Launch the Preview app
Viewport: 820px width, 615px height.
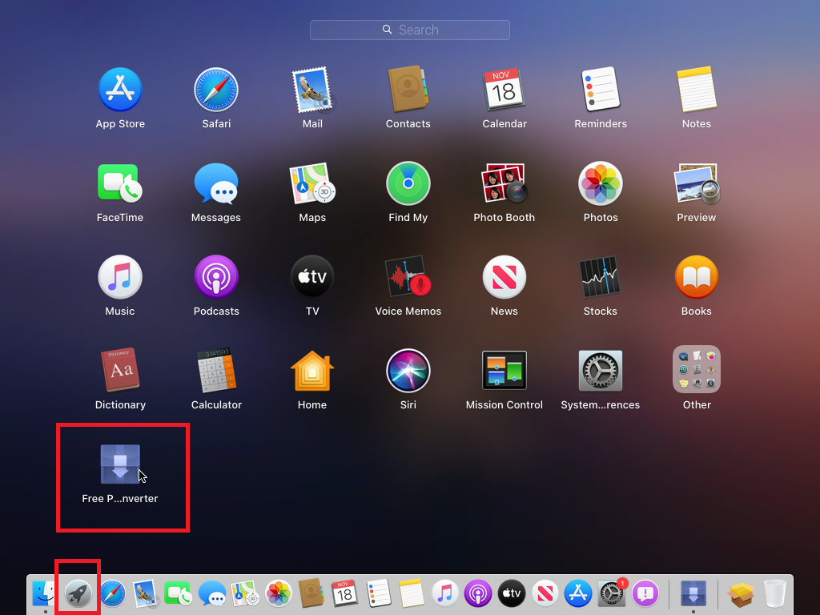tap(697, 183)
